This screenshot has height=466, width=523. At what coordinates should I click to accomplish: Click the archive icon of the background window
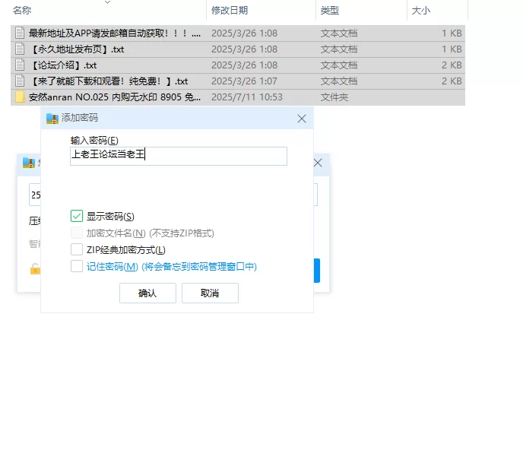(x=29, y=163)
